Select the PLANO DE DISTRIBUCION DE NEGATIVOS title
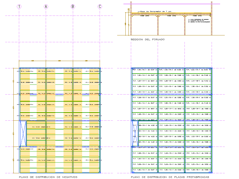 (48, 177)
